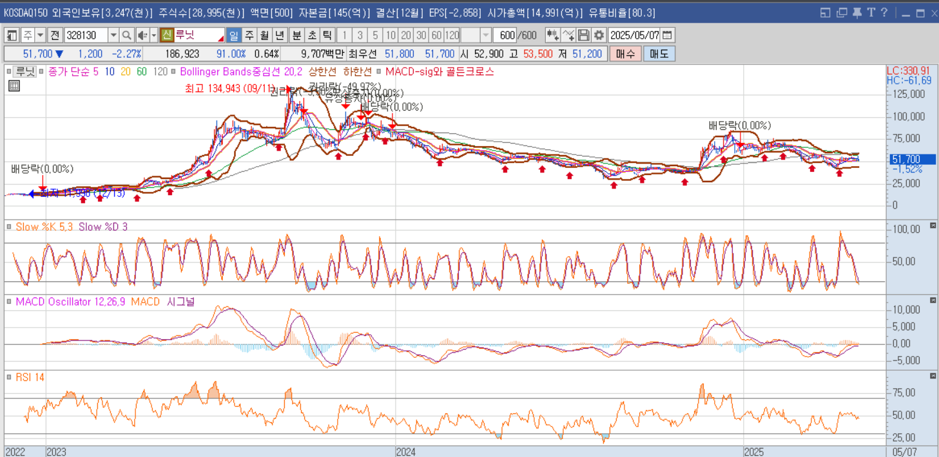The width and height of the screenshot is (939, 457).
Task: Click the window dock icon in title bar
Action: pos(825,13)
